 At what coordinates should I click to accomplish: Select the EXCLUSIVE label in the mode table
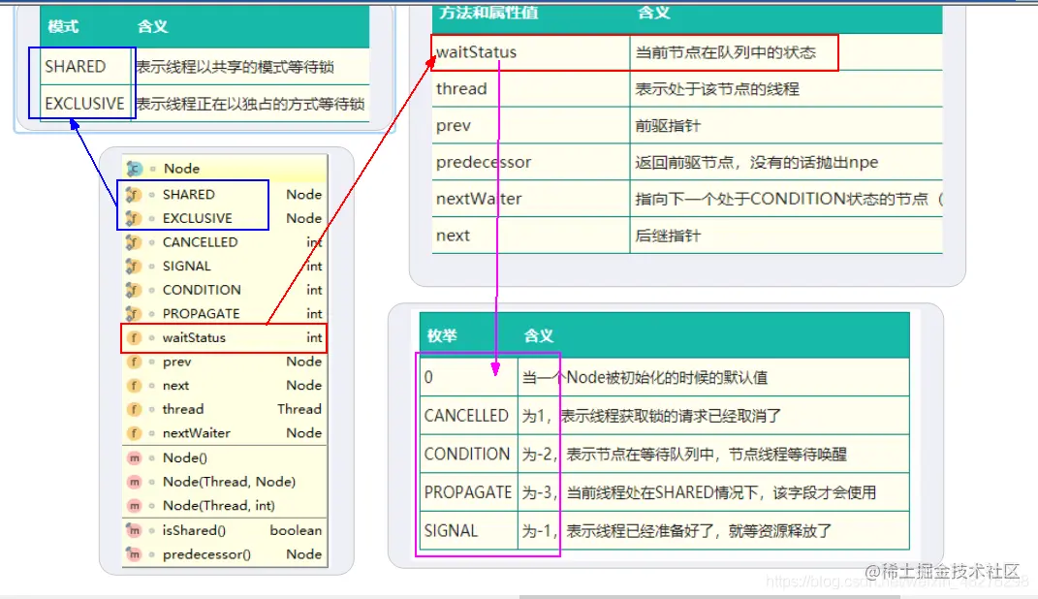click(82, 104)
